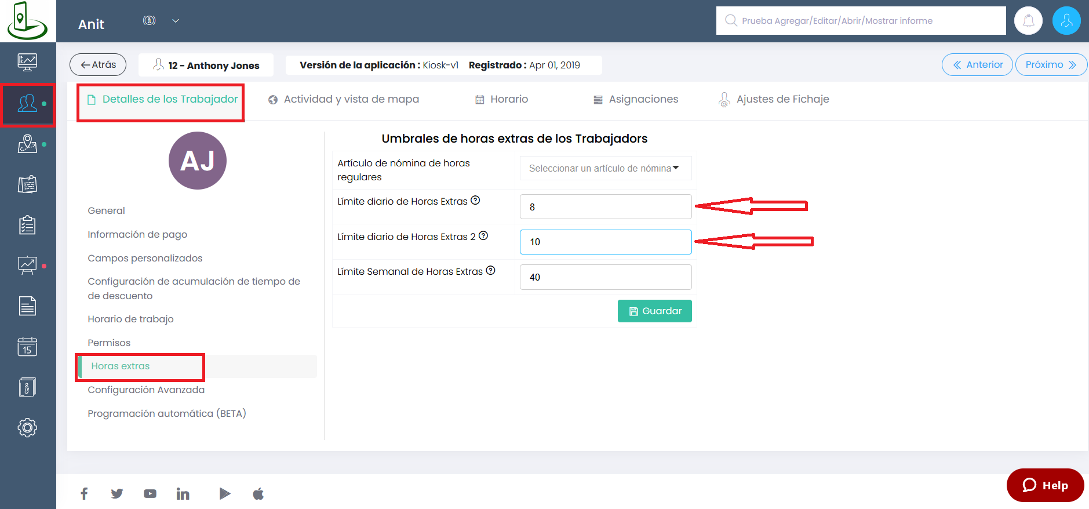Open Información de pago section
Image resolution: width=1089 pixels, height=509 pixels.
(137, 235)
